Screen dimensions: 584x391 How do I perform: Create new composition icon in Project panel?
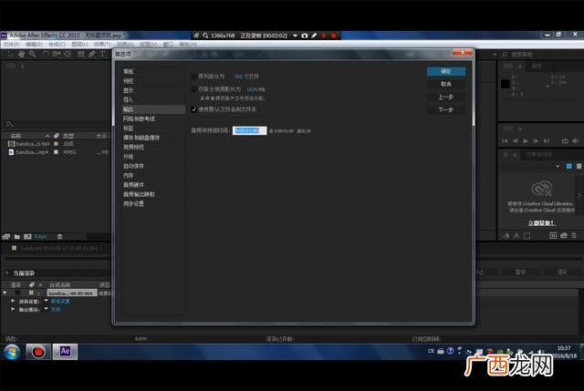coord(27,237)
